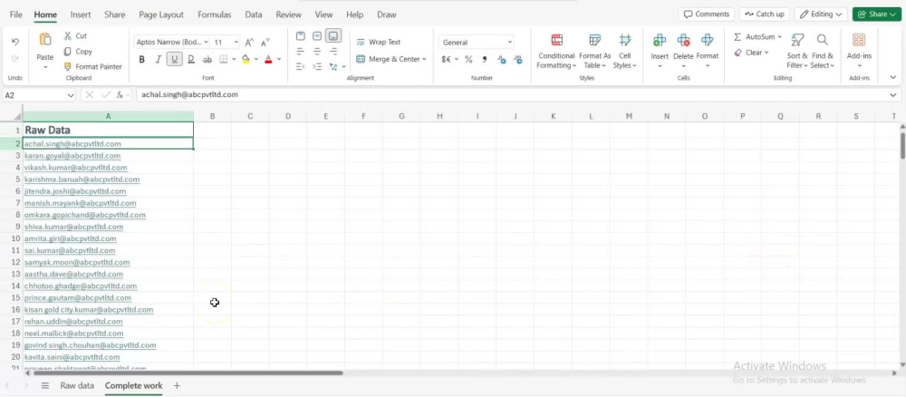Switch to the Raw data sheet
The image size is (906, 397).
pyautogui.click(x=77, y=385)
